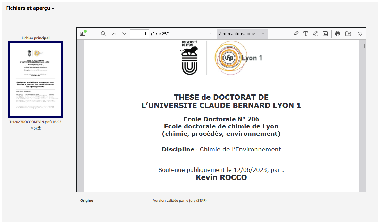Click the page number input field

(x=140, y=34)
